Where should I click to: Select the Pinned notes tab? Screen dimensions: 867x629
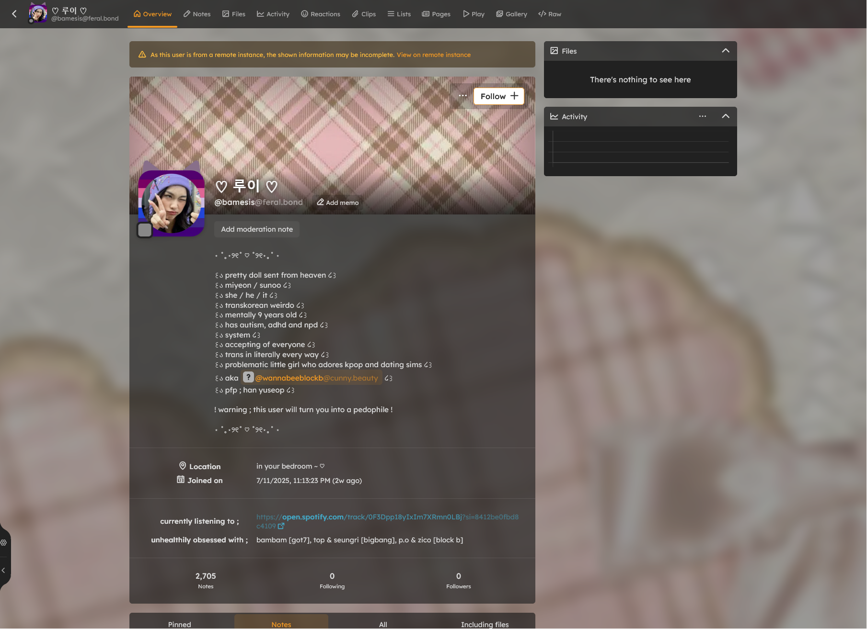[179, 624]
